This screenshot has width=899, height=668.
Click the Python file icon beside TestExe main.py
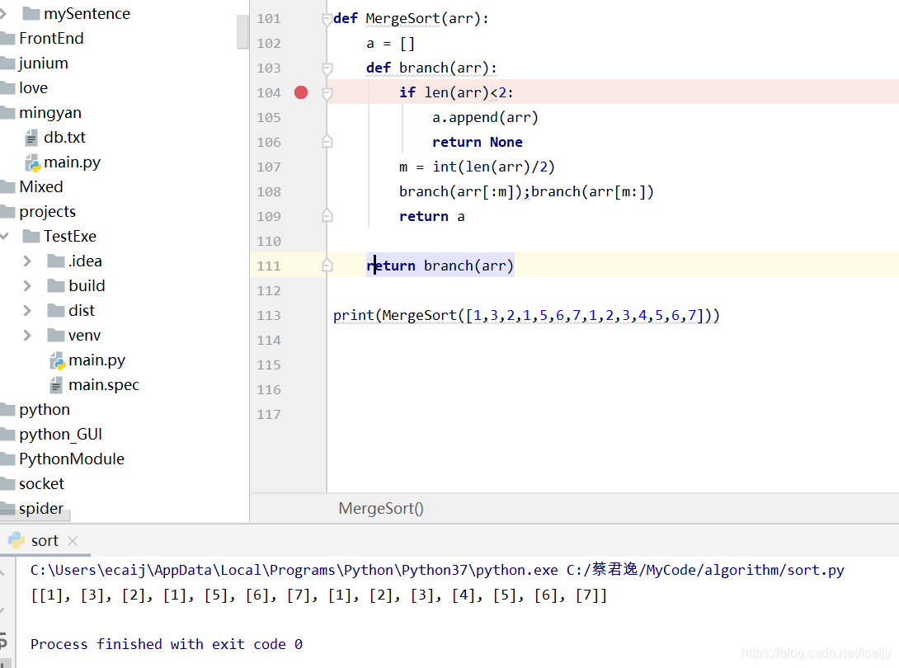(x=57, y=360)
